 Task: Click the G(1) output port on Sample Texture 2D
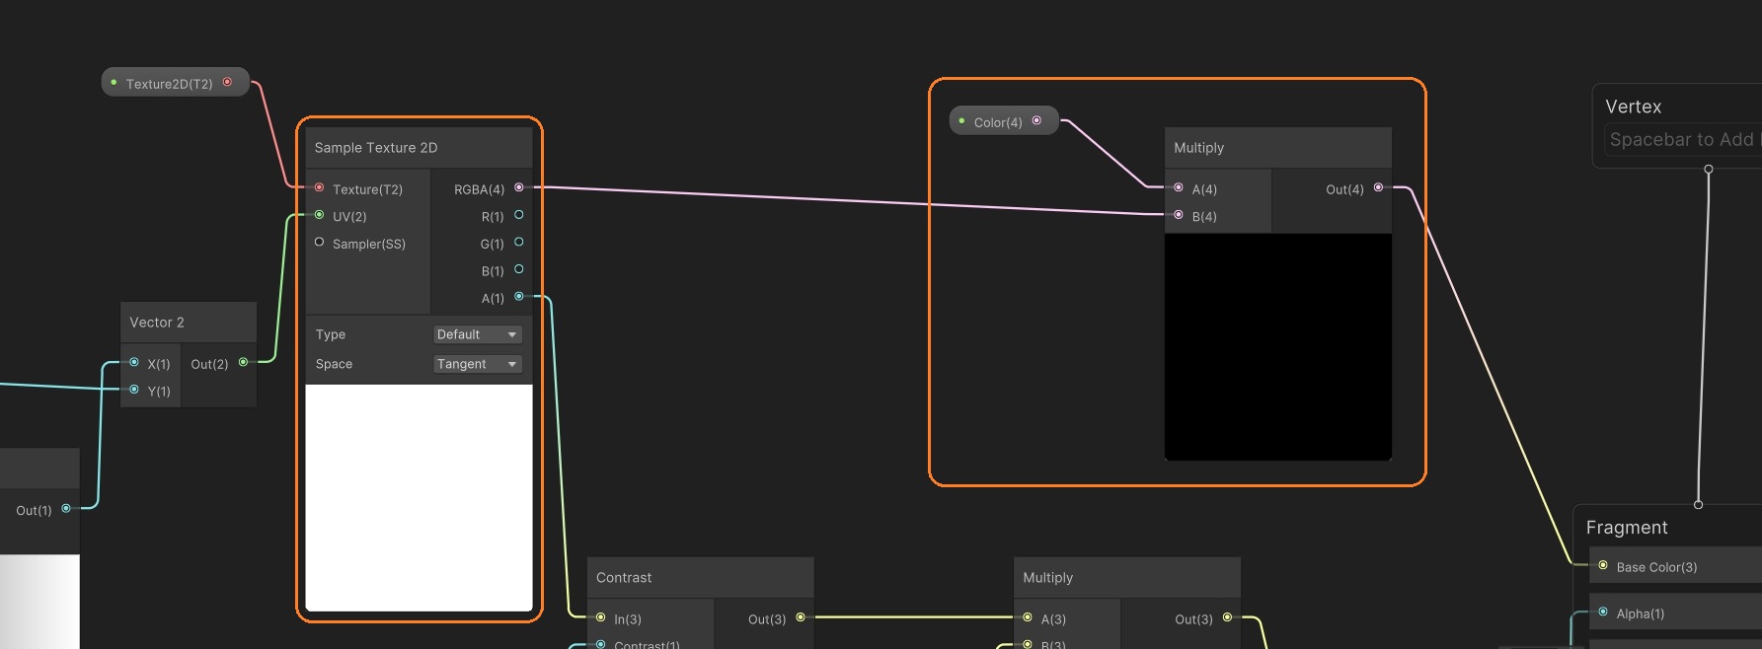coord(519,243)
